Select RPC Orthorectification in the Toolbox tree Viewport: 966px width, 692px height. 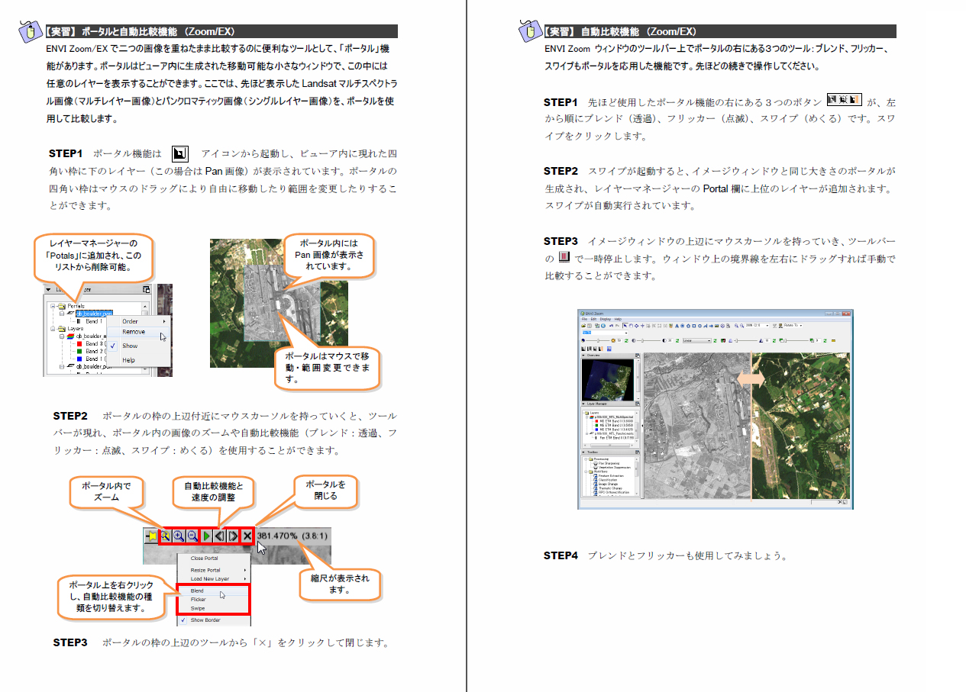615,492
